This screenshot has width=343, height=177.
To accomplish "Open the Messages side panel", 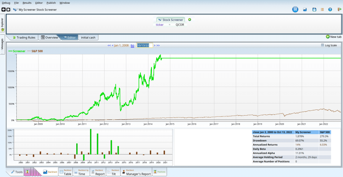I will (2, 45).
